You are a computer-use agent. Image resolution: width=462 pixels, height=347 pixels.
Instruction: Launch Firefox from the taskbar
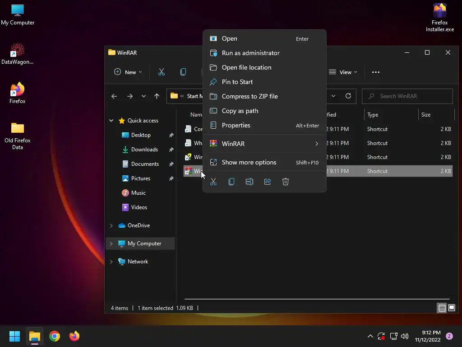74,336
